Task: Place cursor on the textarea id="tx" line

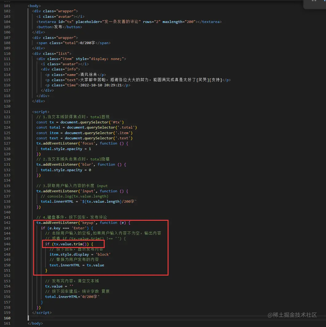Action: tap(129, 22)
